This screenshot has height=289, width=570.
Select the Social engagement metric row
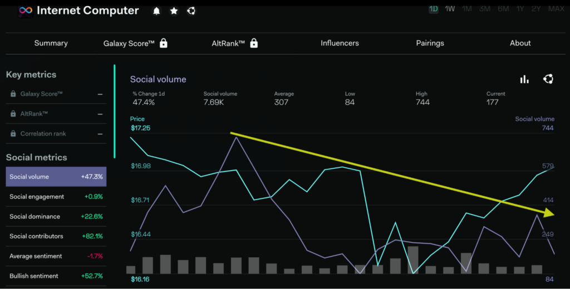click(56, 196)
